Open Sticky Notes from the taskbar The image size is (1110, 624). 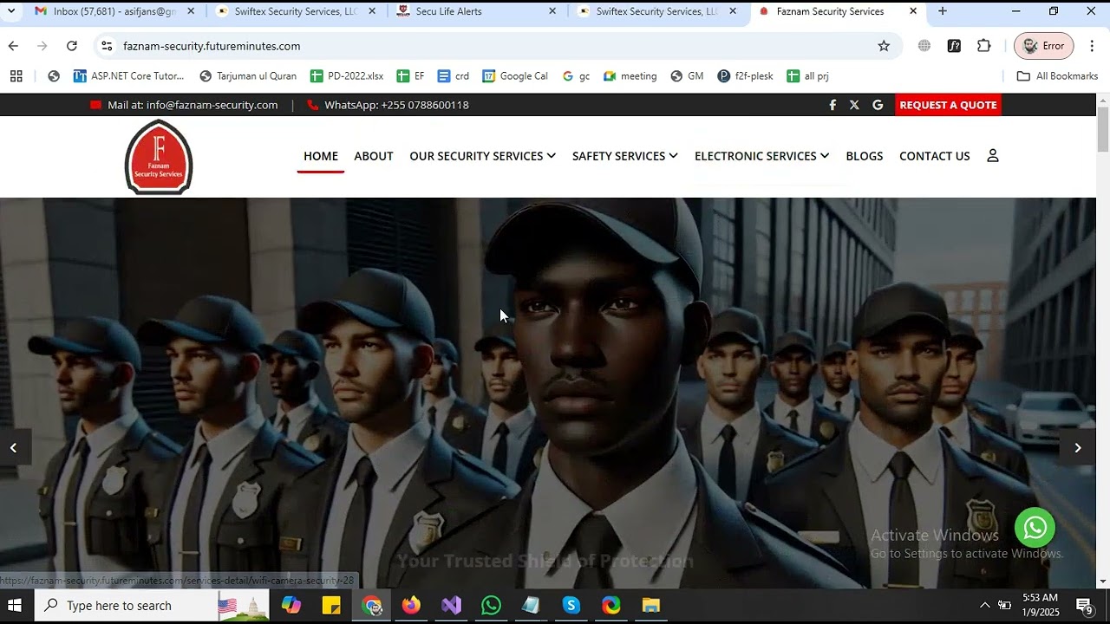tap(331, 606)
